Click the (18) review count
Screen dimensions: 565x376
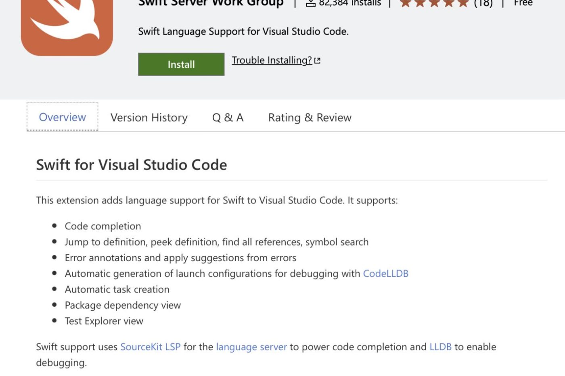click(484, 3)
